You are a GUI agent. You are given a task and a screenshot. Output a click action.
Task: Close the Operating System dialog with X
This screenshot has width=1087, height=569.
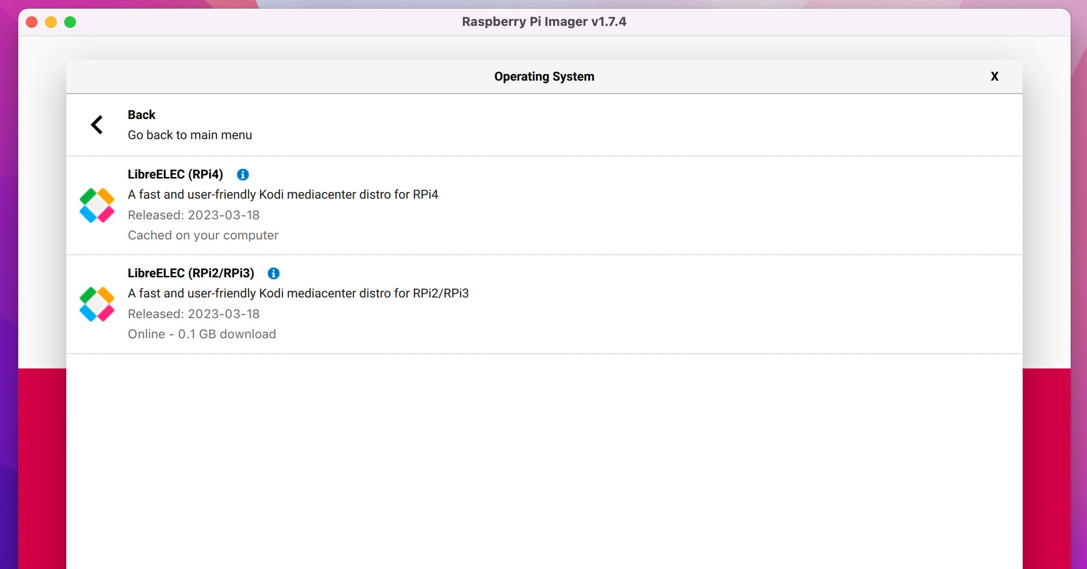(x=994, y=77)
